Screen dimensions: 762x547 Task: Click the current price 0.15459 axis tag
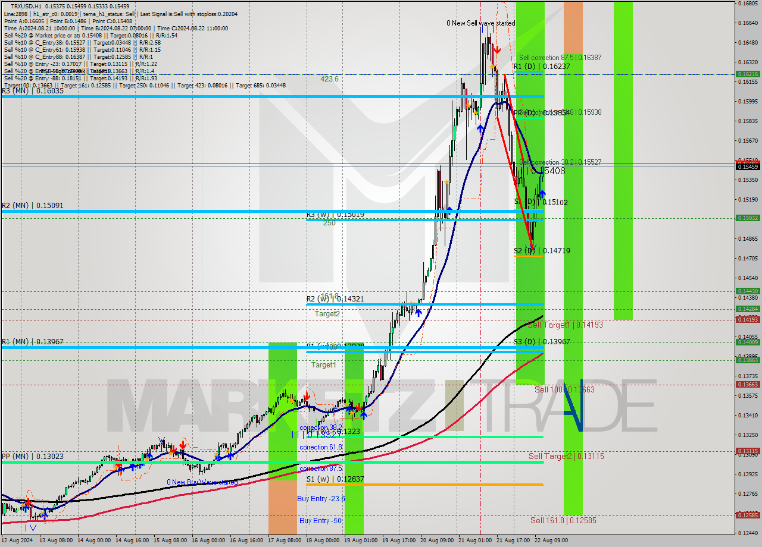point(748,166)
